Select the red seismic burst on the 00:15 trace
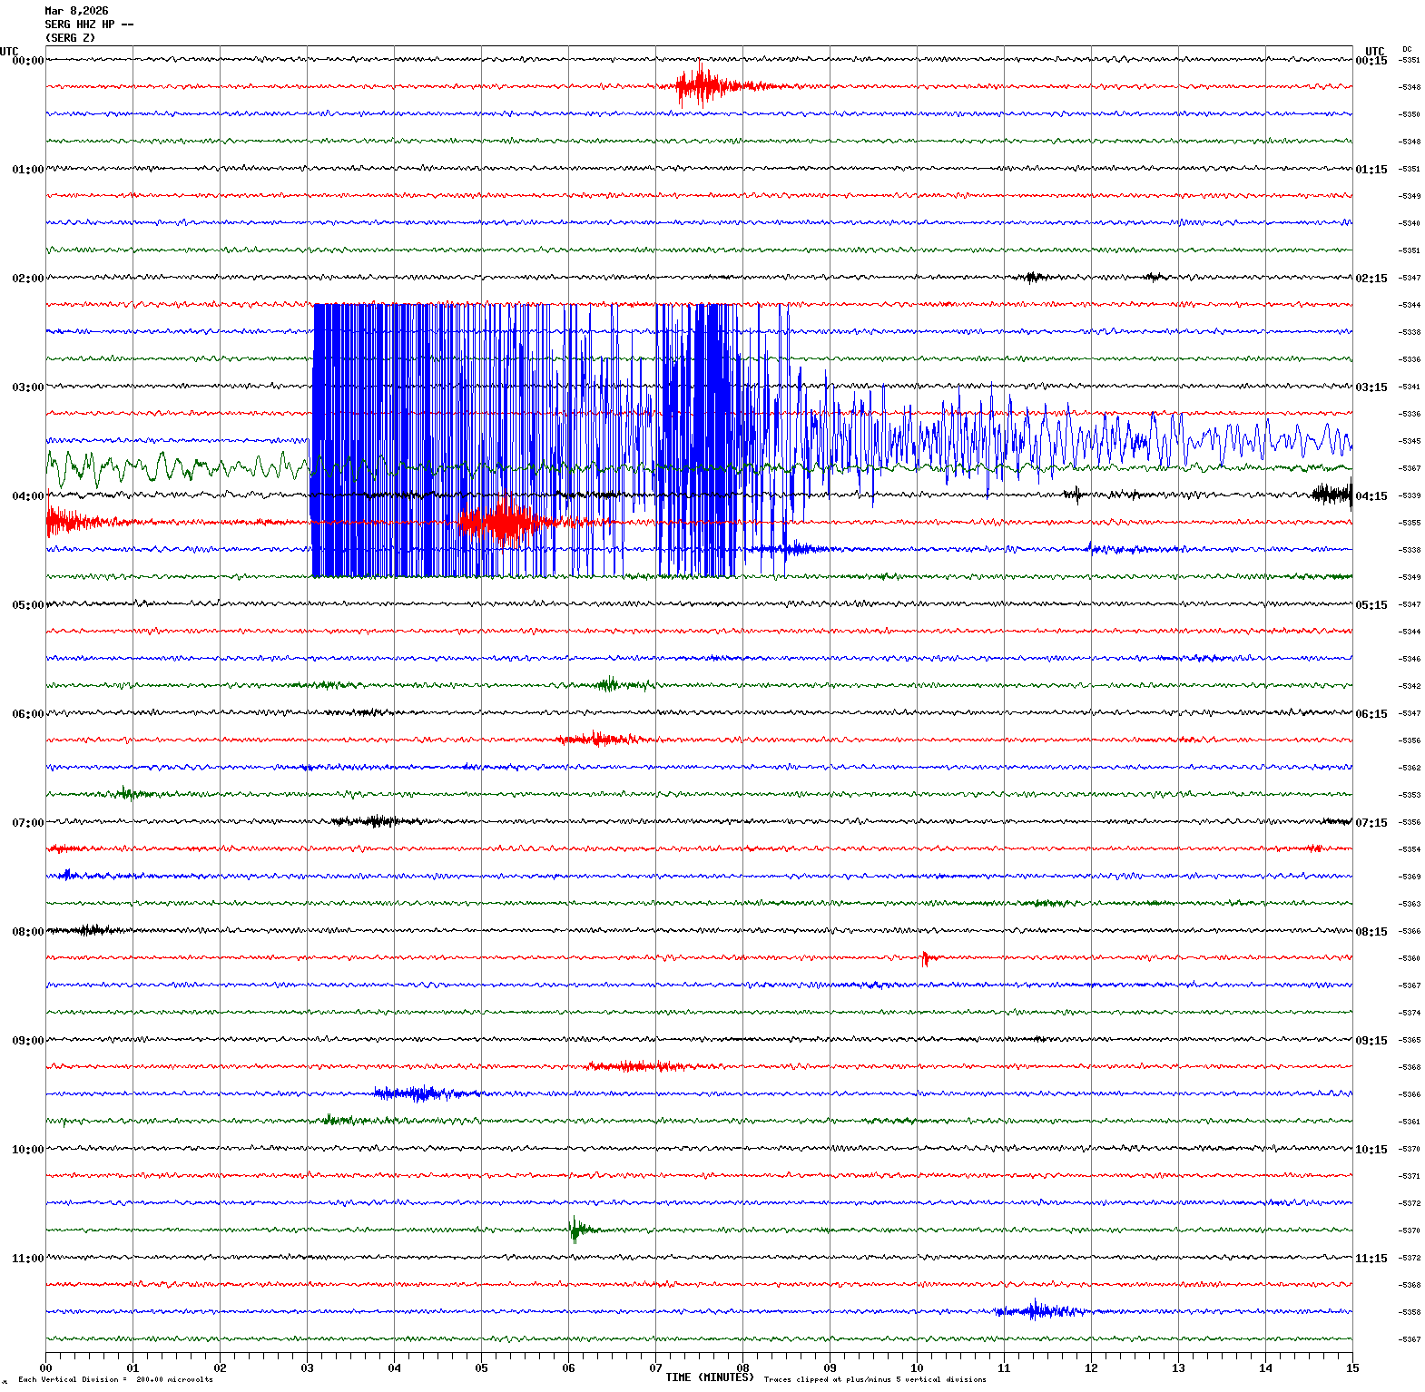1425x1392 pixels. click(x=701, y=86)
